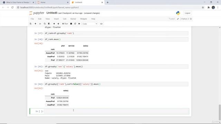Restart the kernel with the circular arrow icon
Viewport: 221px width, 124px height.
click(x=75, y=24)
